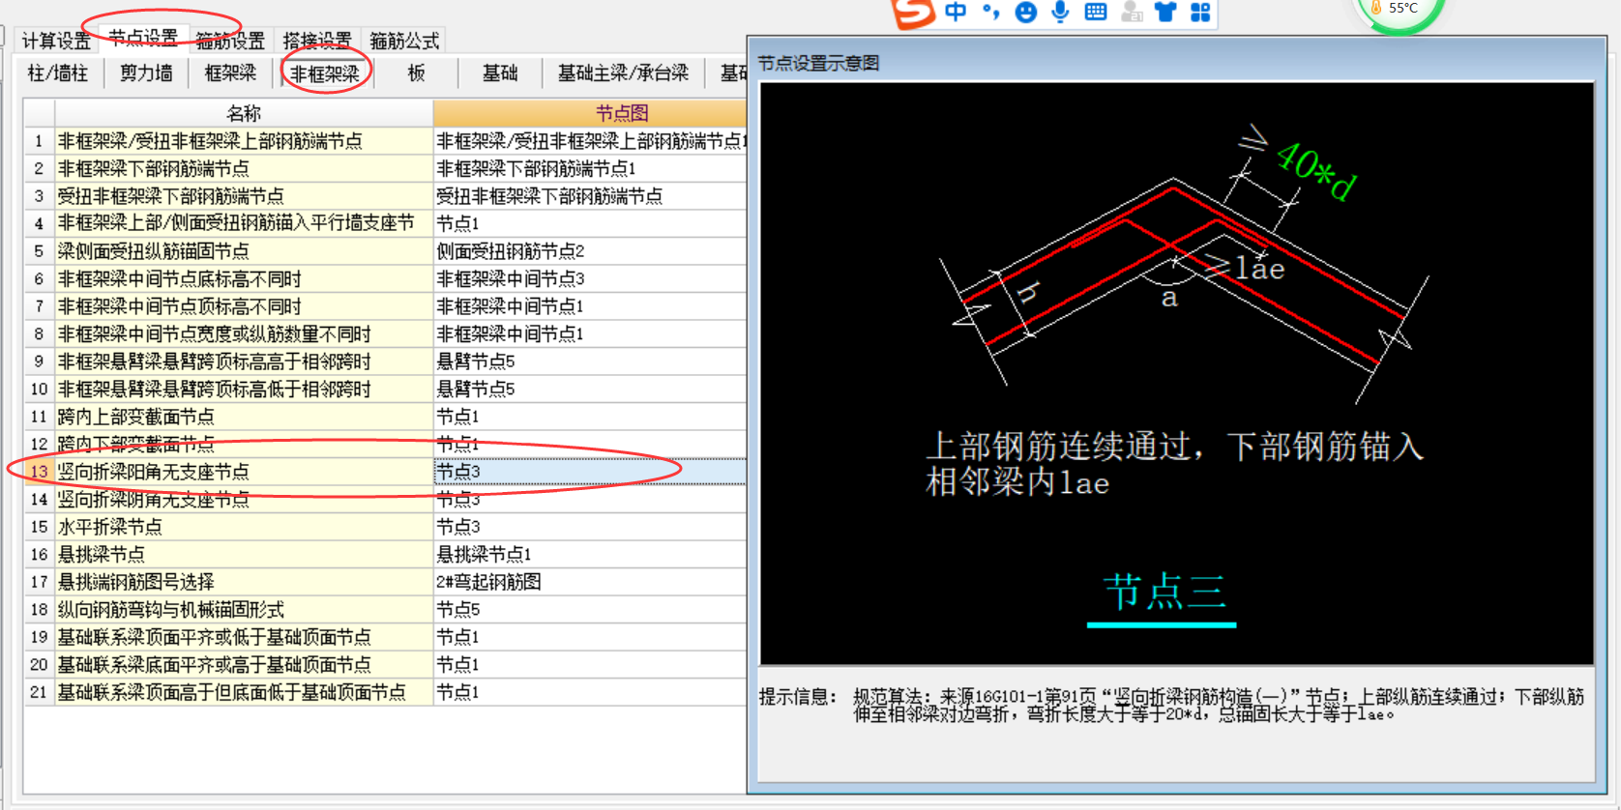
Task: Go to the 搭接设置 tab
Action: 317,41
